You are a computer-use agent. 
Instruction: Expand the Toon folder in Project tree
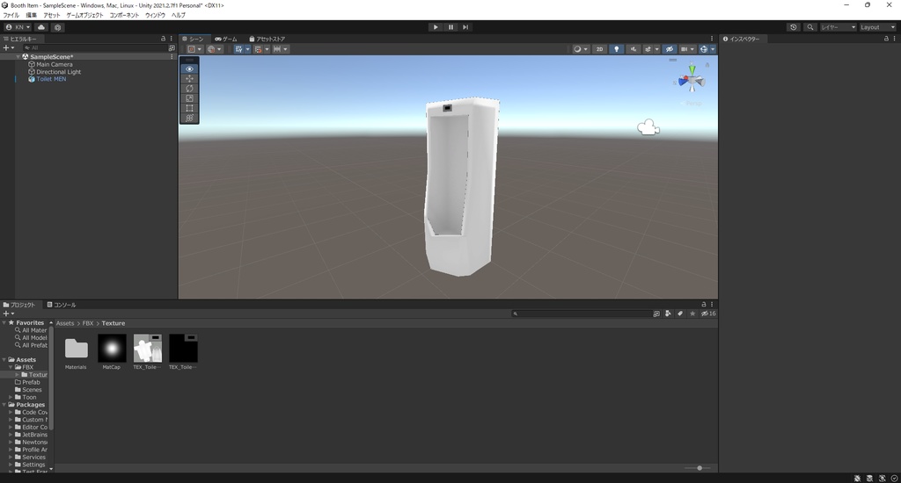click(x=11, y=397)
